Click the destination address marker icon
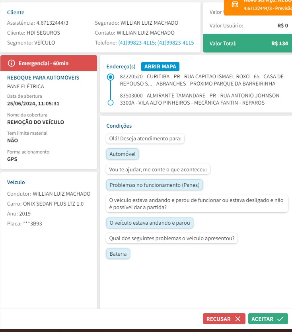 (x=111, y=103)
